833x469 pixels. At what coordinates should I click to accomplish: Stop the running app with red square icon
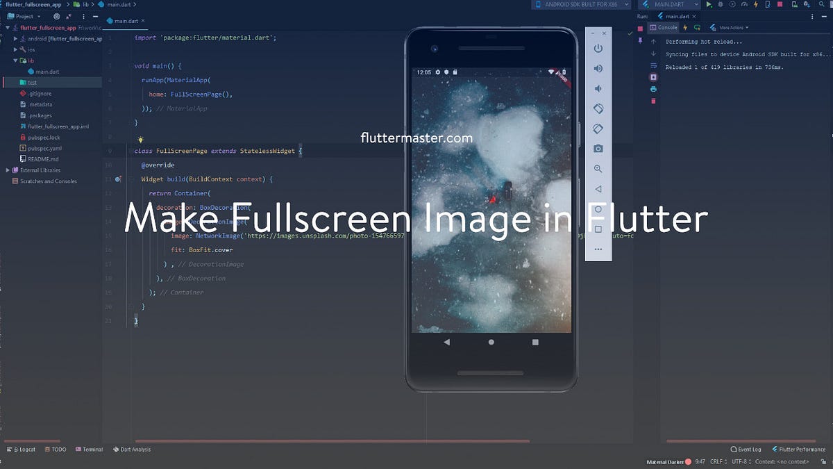click(x=780, y=4)
